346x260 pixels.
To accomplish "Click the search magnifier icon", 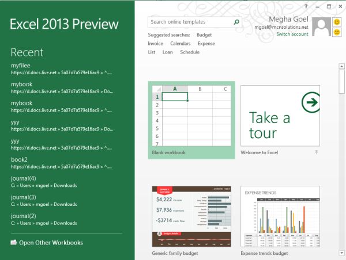I will tap(236, 22).
